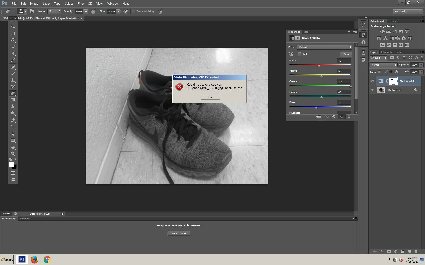Open Firefox from the taskbar
The width and height of the screenshot is (425, 265).
coord(35,260)
